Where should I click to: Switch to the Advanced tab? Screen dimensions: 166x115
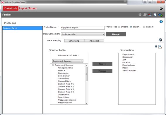[x=94, y=41]
